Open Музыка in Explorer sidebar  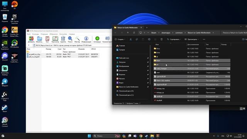122,78
